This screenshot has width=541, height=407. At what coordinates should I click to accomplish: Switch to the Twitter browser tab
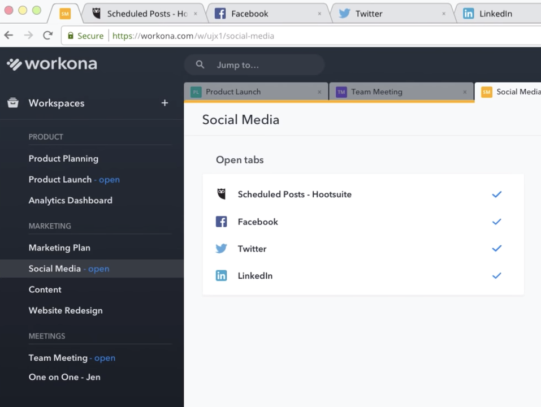(x=393, y=14)
